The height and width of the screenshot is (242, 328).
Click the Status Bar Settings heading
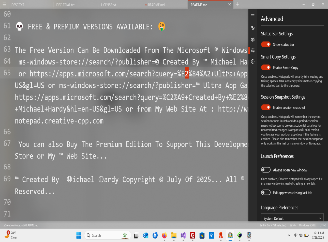tap(277, 34)
